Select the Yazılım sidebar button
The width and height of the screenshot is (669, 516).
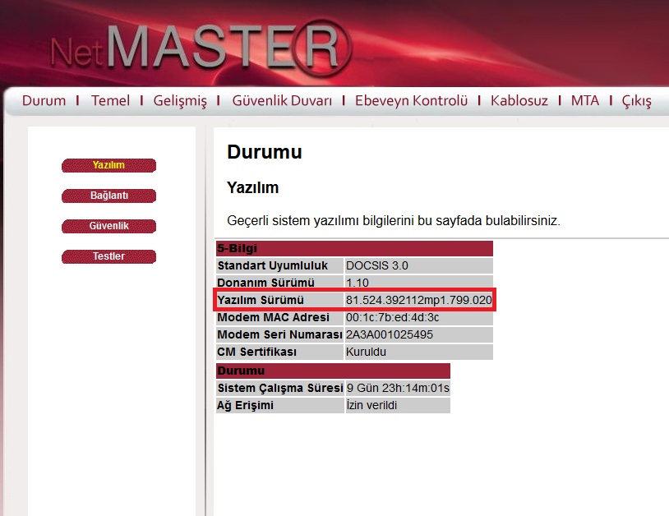pos(108,165)
